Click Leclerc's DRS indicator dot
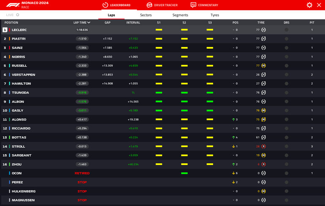Viewport: 325px width, 206px height. pos(287,30)
